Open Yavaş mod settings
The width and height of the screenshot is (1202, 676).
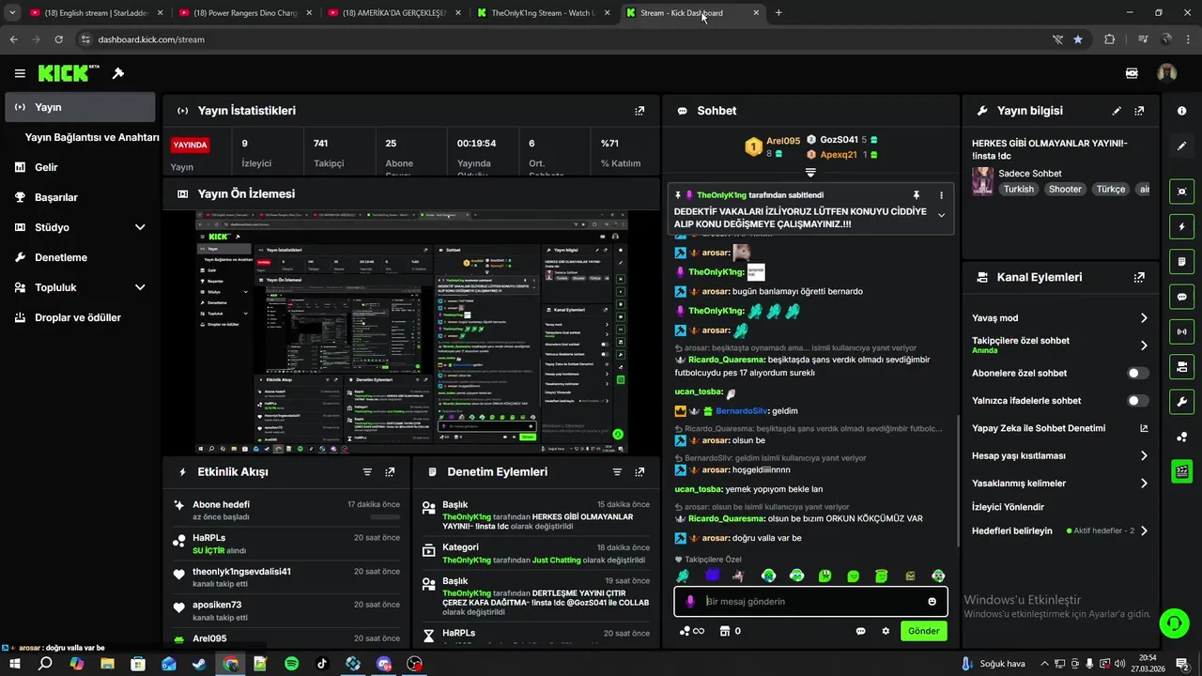1060,318
